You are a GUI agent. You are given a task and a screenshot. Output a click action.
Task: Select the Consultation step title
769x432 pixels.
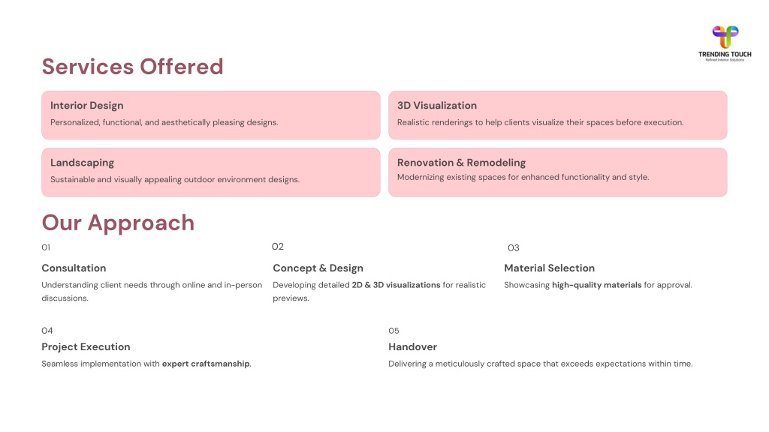click(x=74, y=268)
